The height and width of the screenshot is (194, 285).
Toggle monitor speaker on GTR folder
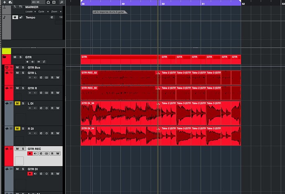point(33,62)
